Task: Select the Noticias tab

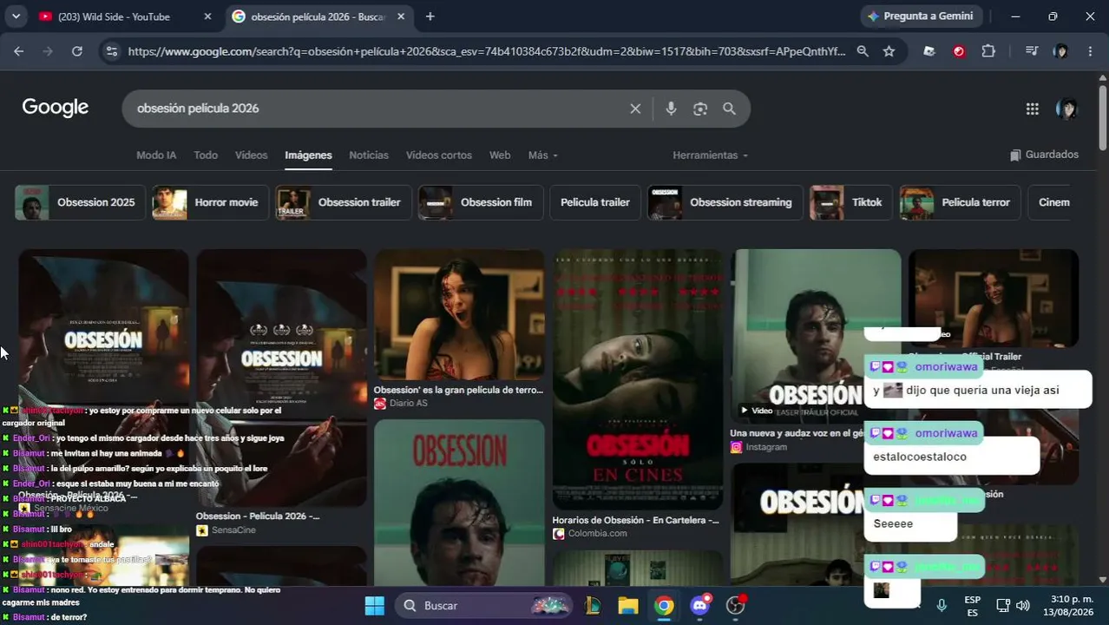Action: point(369,155)
